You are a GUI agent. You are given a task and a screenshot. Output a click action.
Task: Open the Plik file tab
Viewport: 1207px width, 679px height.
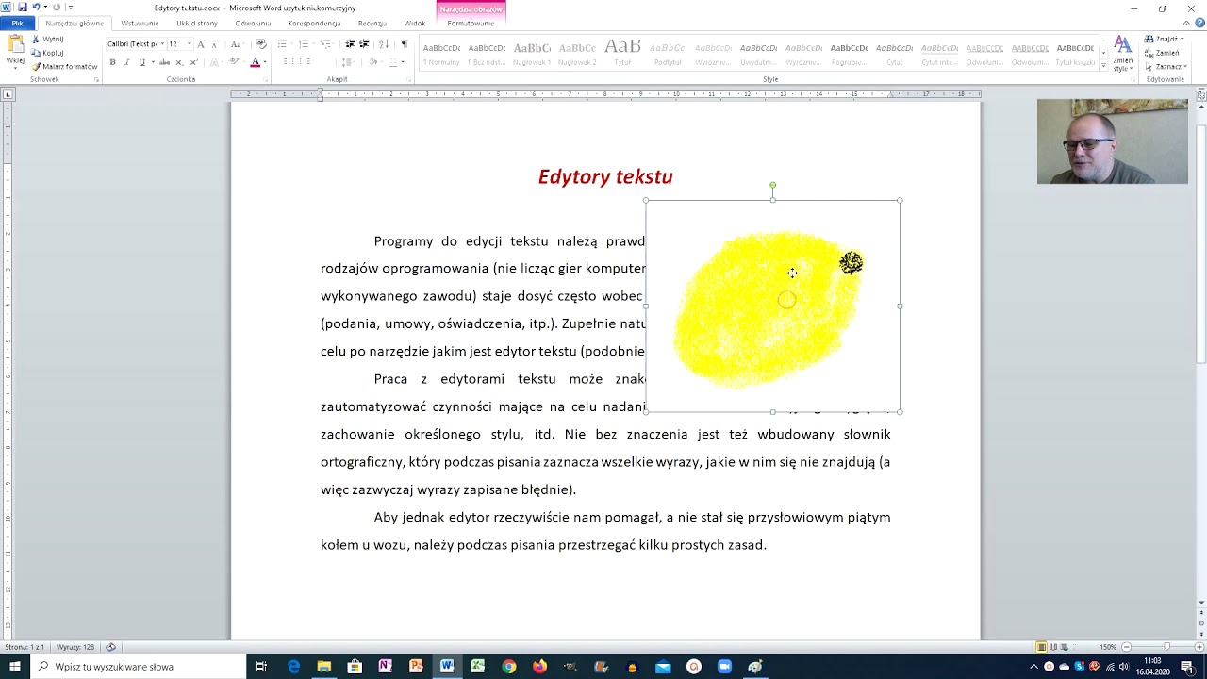[x=17, y=23]
